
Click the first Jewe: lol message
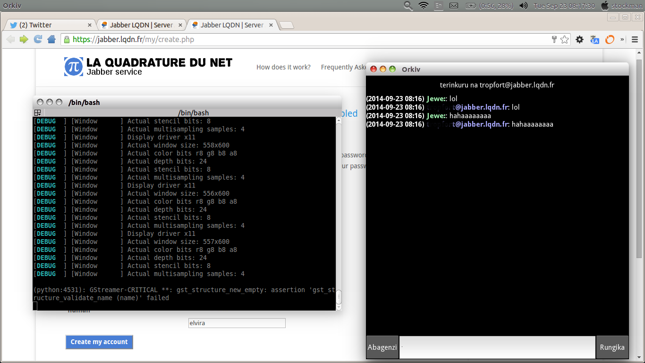pos(412,99)
